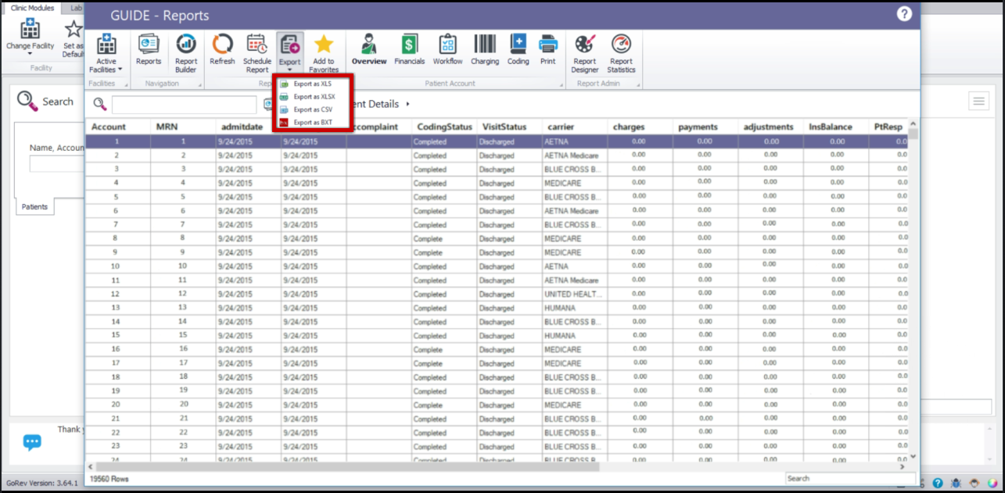Viewport: 1005px width, 493px height.
Task: Open the Active Facilities dropdown
Action: click(x=106, y=54)
